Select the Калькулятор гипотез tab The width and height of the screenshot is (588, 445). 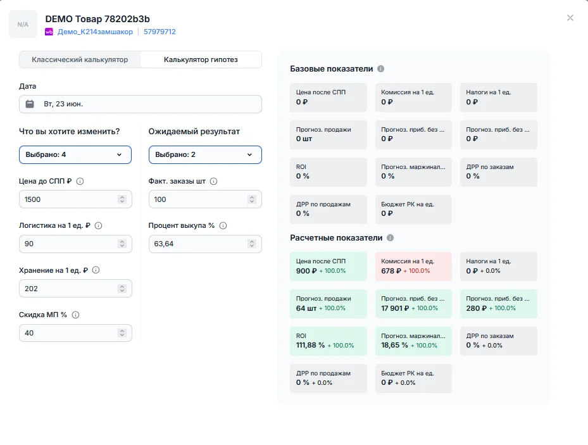tap(201, 60)
